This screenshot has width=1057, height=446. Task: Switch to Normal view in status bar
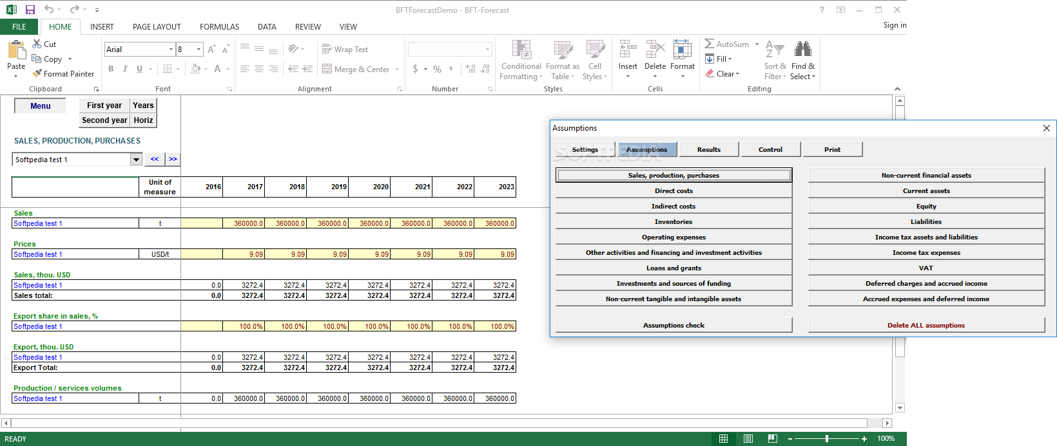(723, 439)
